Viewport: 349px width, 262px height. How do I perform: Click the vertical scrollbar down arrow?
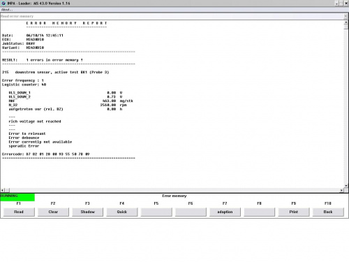point(346,186)
